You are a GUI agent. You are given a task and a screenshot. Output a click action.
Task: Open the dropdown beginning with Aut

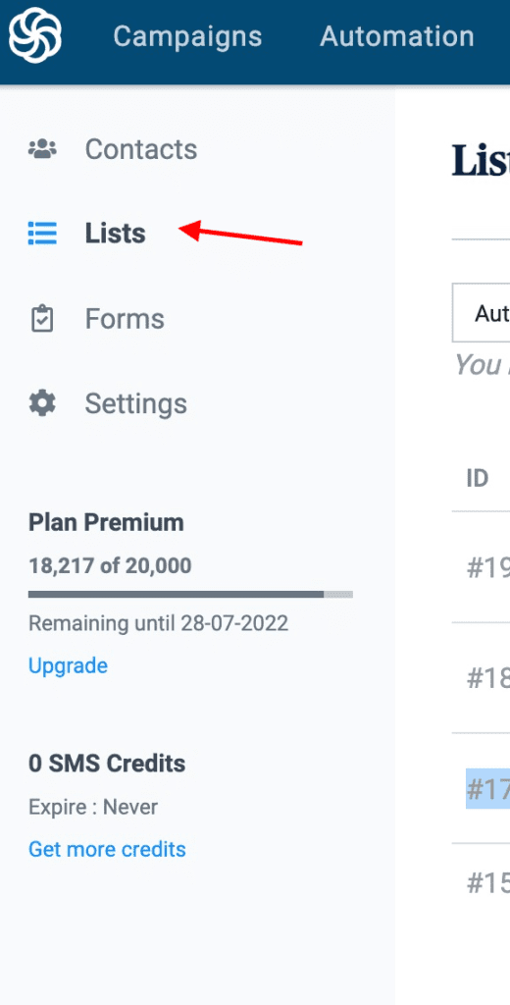(481, 313)
